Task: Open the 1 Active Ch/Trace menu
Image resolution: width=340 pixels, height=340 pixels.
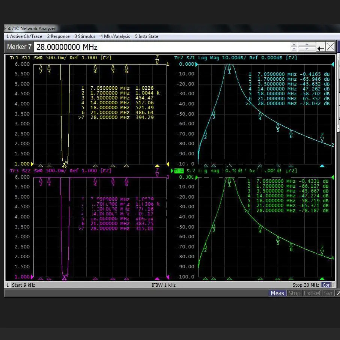Action: pos(24,36)
